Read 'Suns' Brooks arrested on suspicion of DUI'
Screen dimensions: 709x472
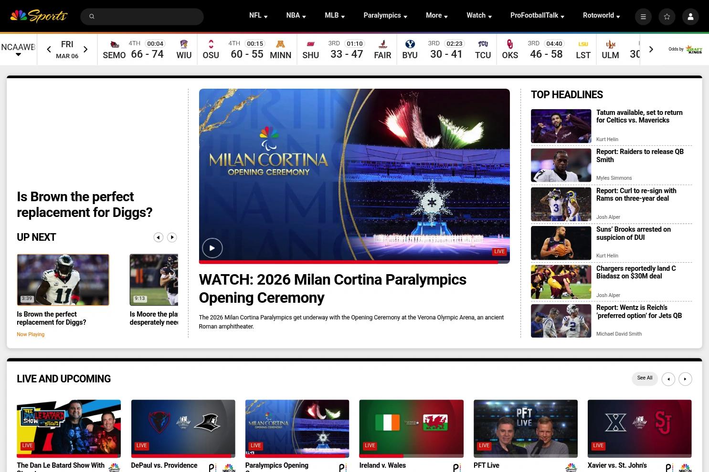coord(634,233)
